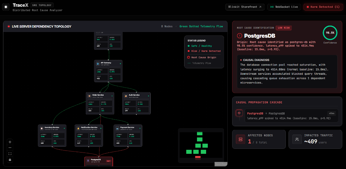Click Auth Service node title
The height and width of the screenshot is (169, 346).
pyautogui.click(x=134, y=95)
